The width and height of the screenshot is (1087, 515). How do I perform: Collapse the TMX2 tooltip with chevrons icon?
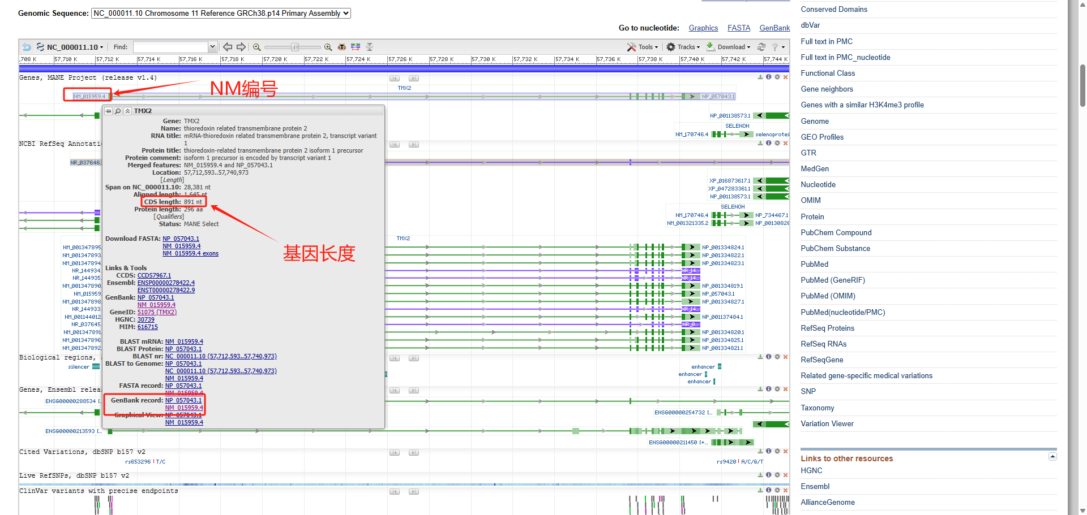coord(128,111)
